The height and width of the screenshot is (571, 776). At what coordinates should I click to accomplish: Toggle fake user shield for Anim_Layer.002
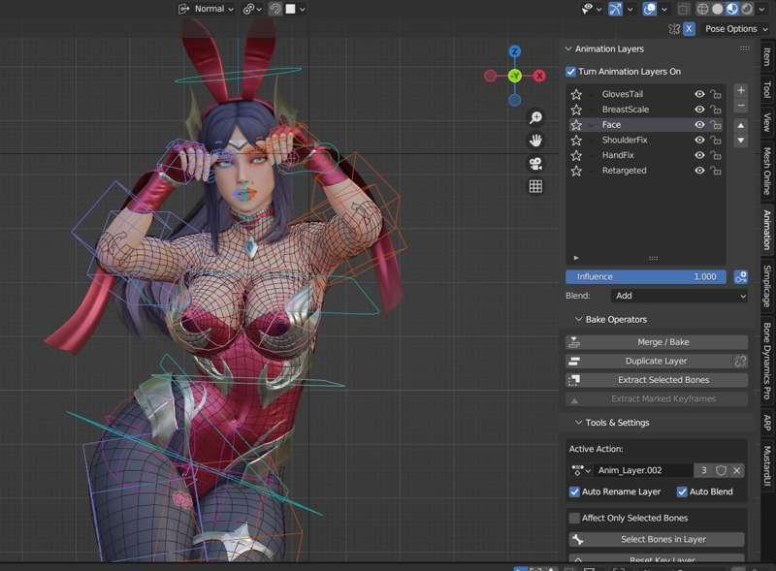(721, 470)
